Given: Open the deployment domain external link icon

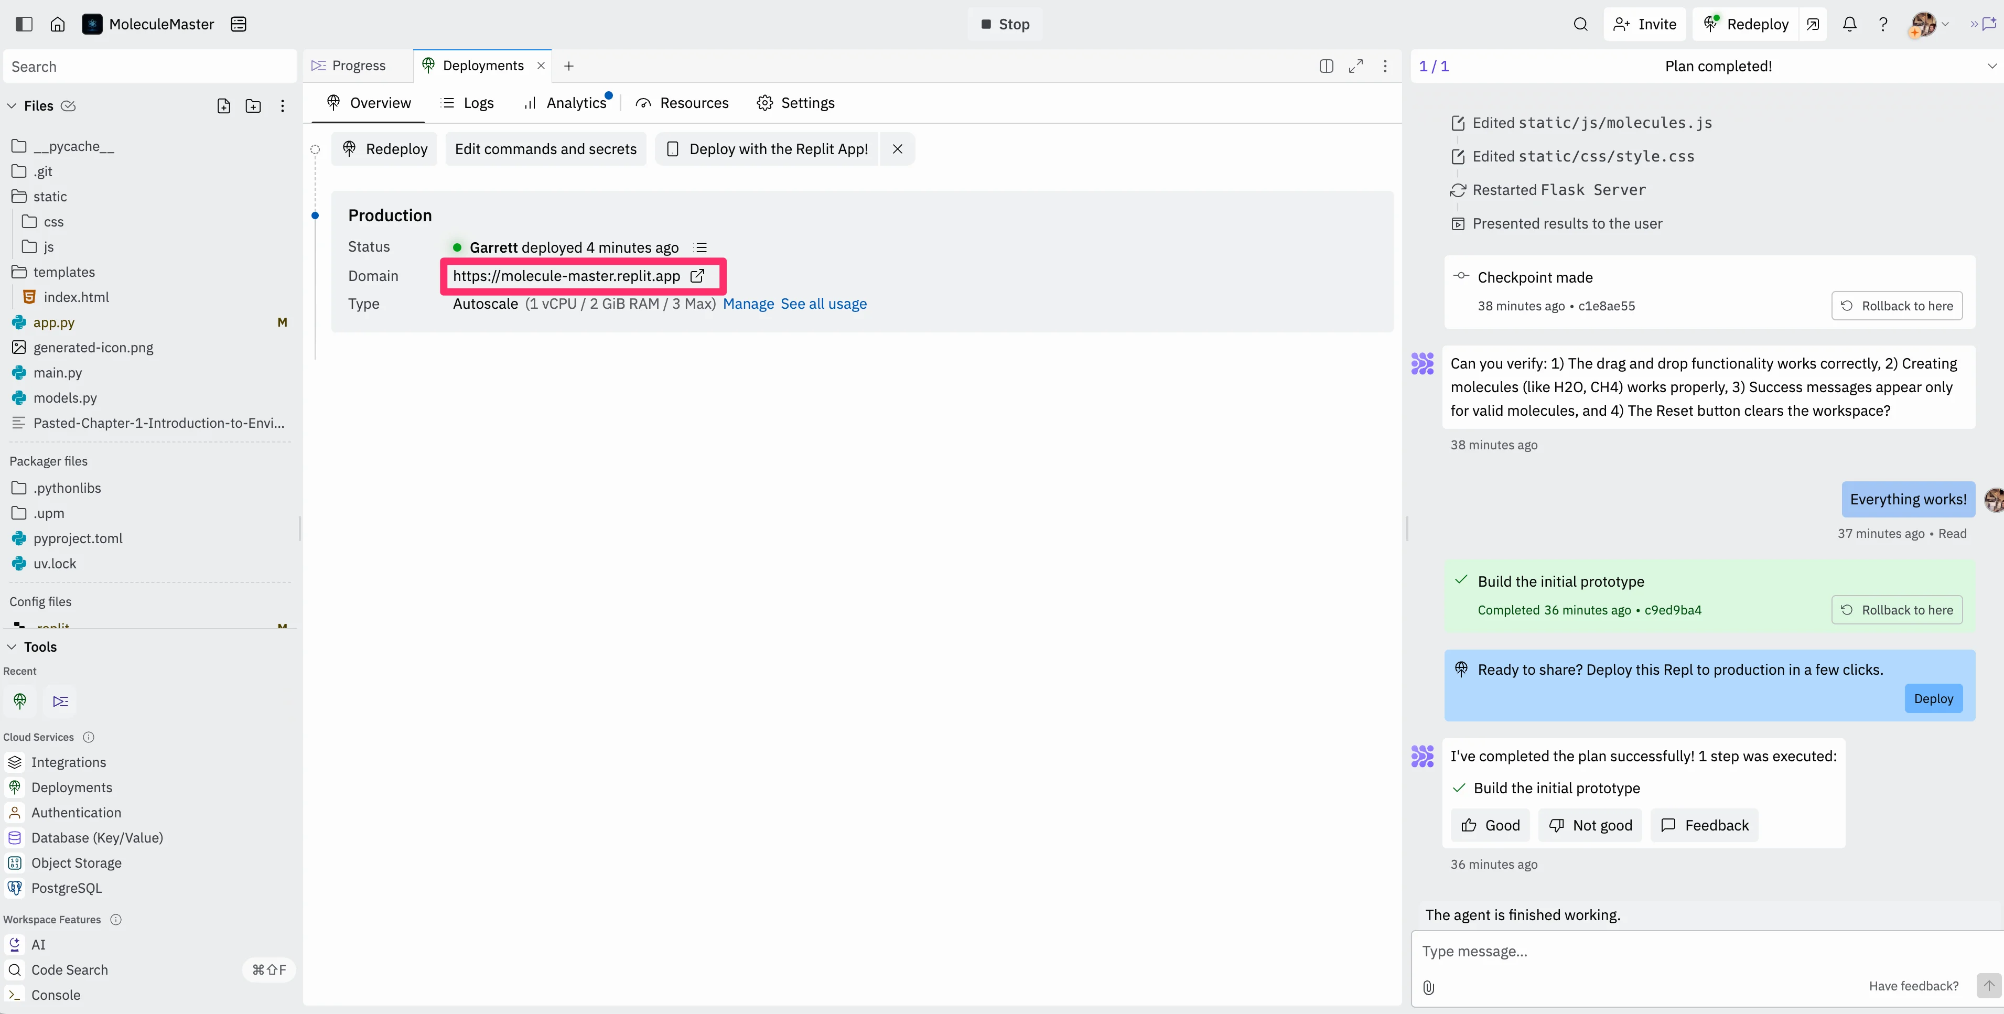Looking at the screenshot, I should (698, 276).
